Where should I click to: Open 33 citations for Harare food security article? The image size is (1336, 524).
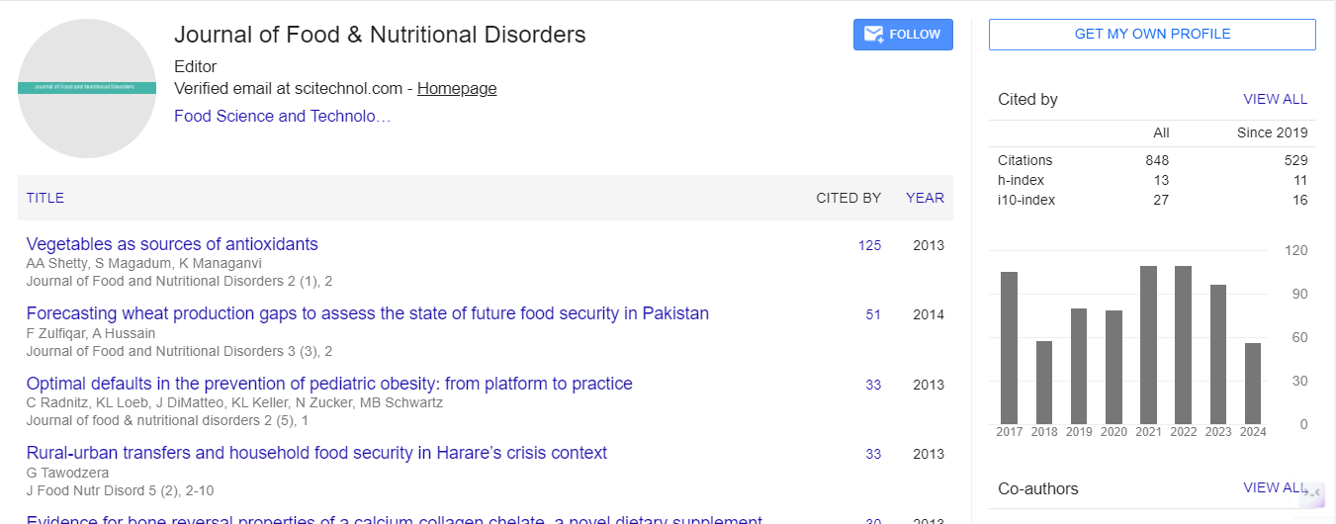coord(873,454)
